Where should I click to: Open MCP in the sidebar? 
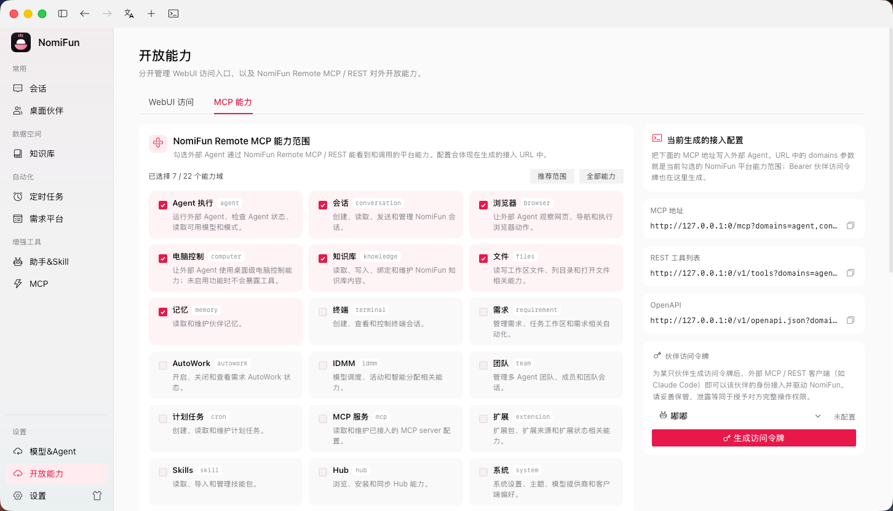[57, 284]
